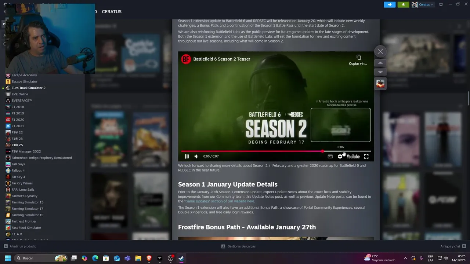470x264 pixels.
Task: Close the news overlay with X
Action: (x=380, y=51)
